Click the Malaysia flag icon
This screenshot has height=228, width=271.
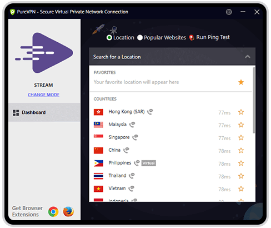click(98, 125)
